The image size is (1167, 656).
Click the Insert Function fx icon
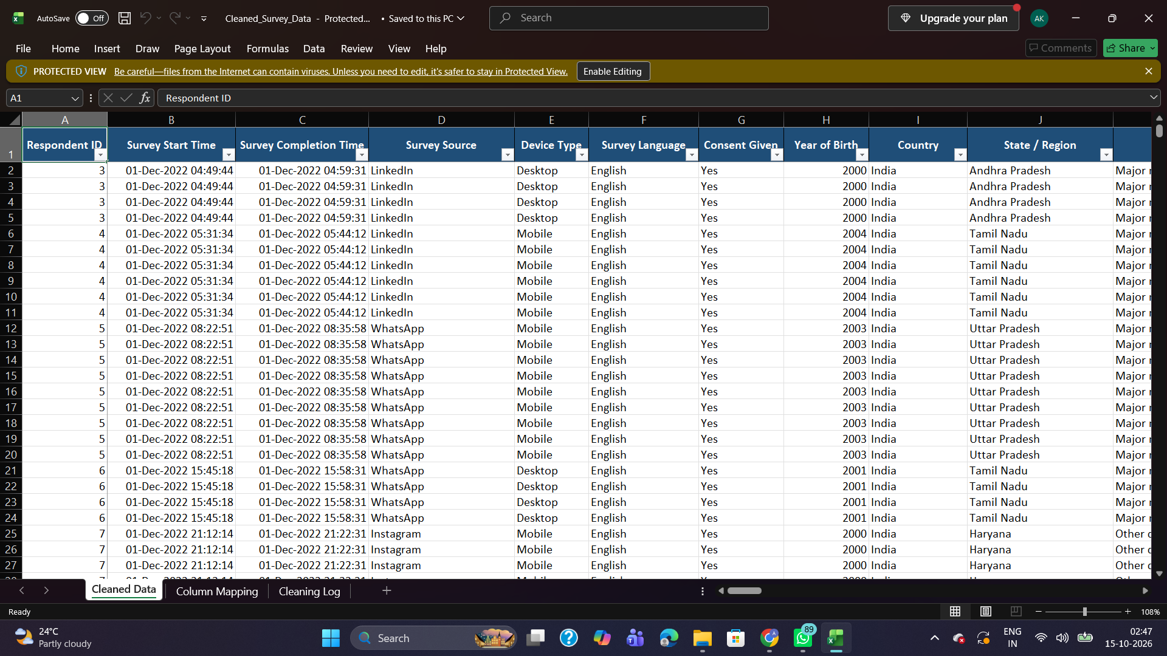(x=145, y=98)
